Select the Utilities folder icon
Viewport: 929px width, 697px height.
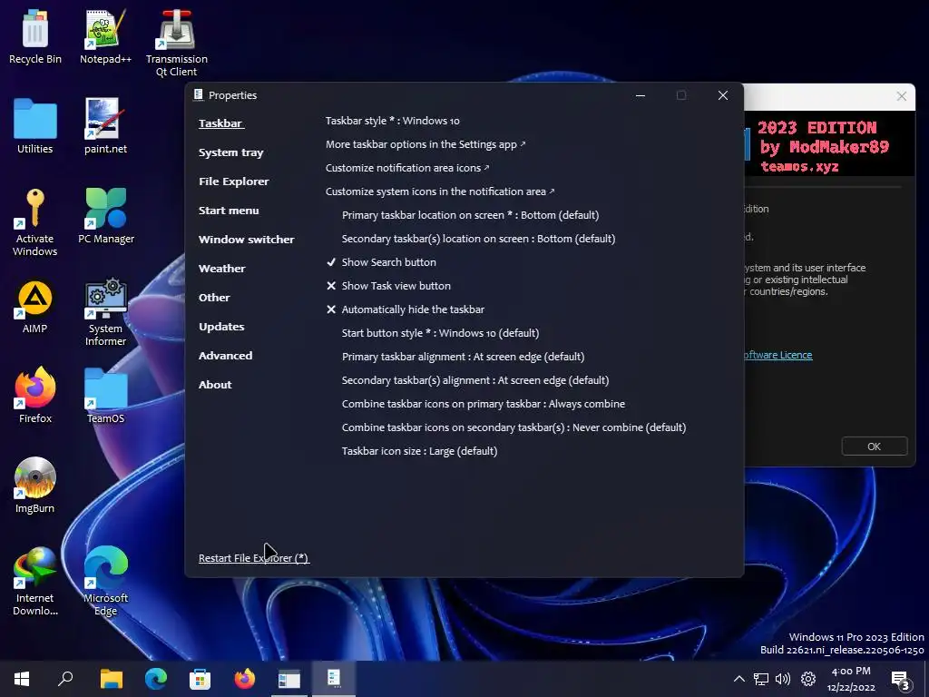35,126
